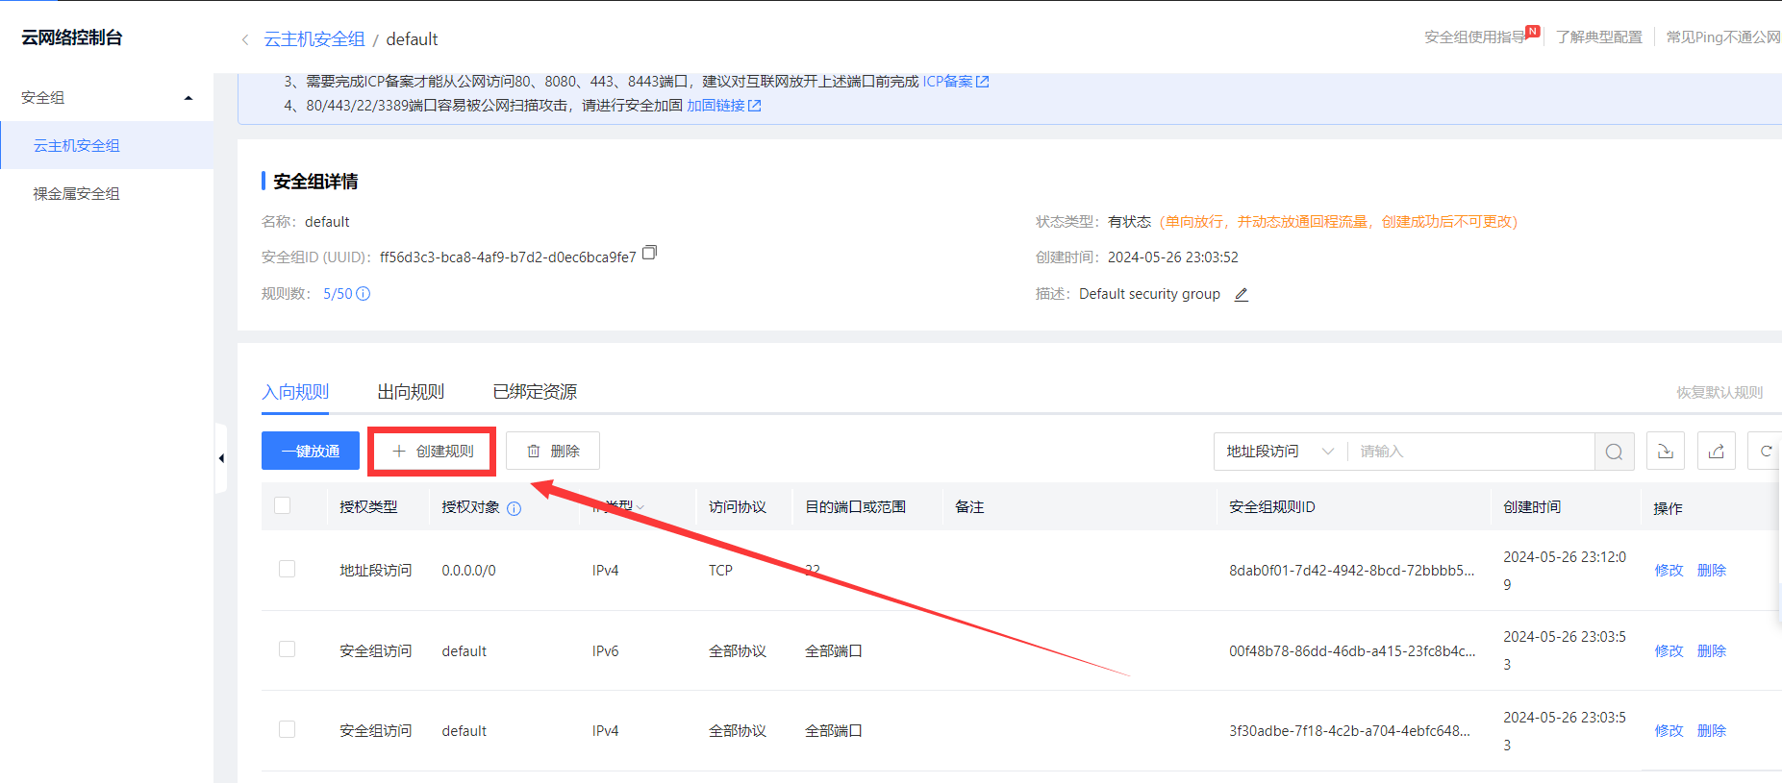Toggle the select-all rules checkbox
The width and height of the screenshot is (1782, 783).
283,505
